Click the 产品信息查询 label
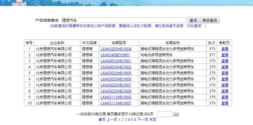253x125 pixels. coord(47,20)
